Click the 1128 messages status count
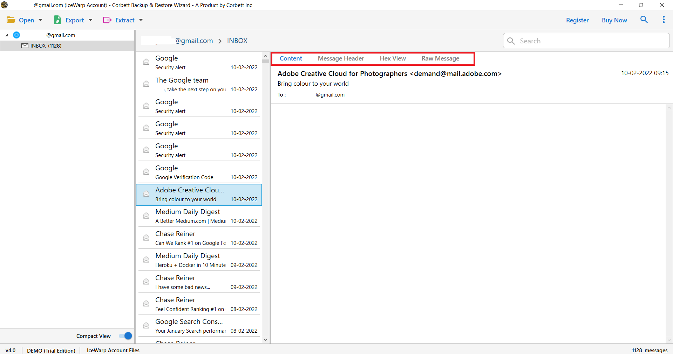Viewport: 673px width, 354px height. coord(650,350)
